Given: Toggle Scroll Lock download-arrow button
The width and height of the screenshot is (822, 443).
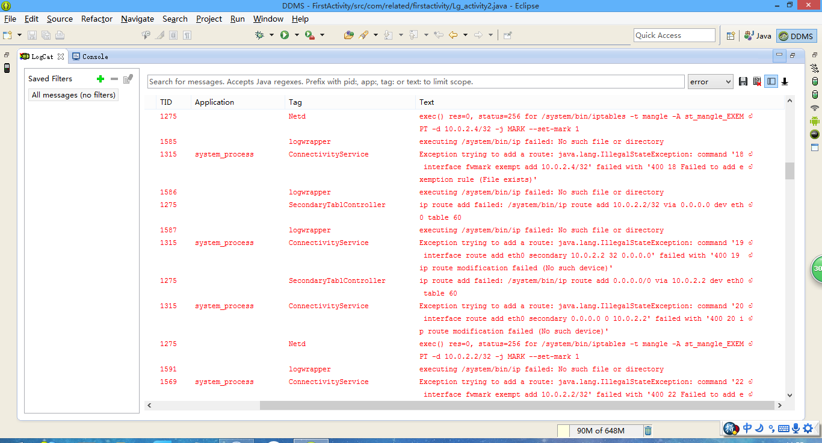Looking at the screenshot, I should (785, 82).
